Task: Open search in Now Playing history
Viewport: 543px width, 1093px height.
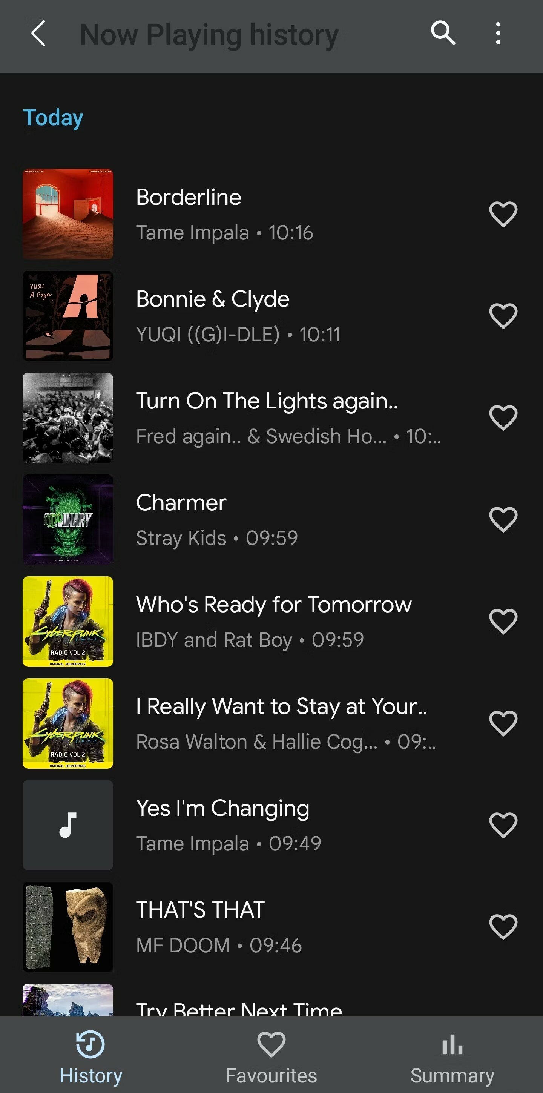Action: tap(443, 33)
